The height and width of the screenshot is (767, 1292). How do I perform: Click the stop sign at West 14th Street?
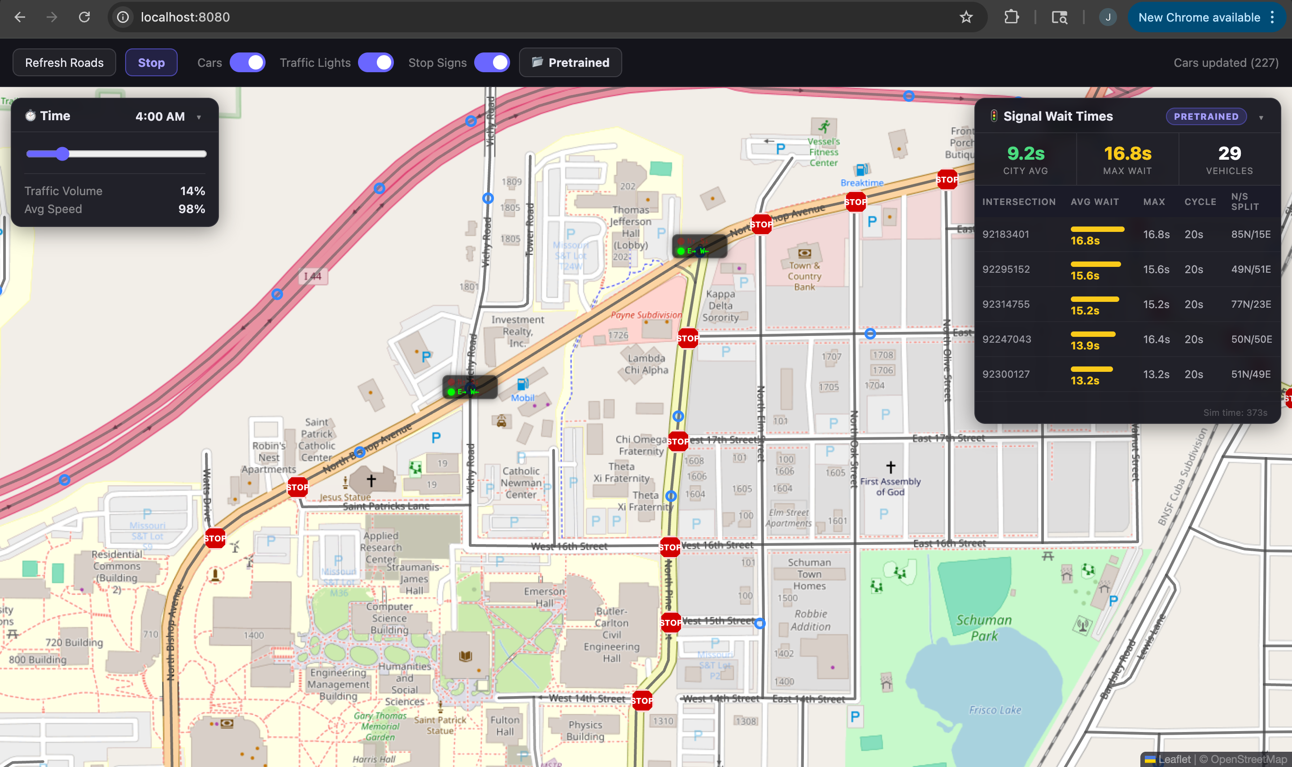642,701
